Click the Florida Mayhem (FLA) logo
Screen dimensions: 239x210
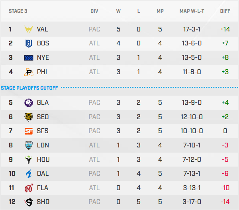pos(29,188)
